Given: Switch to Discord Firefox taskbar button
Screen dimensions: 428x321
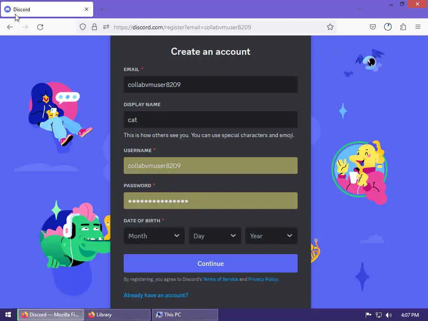Looking at the screenshot, I should (51, 315).
